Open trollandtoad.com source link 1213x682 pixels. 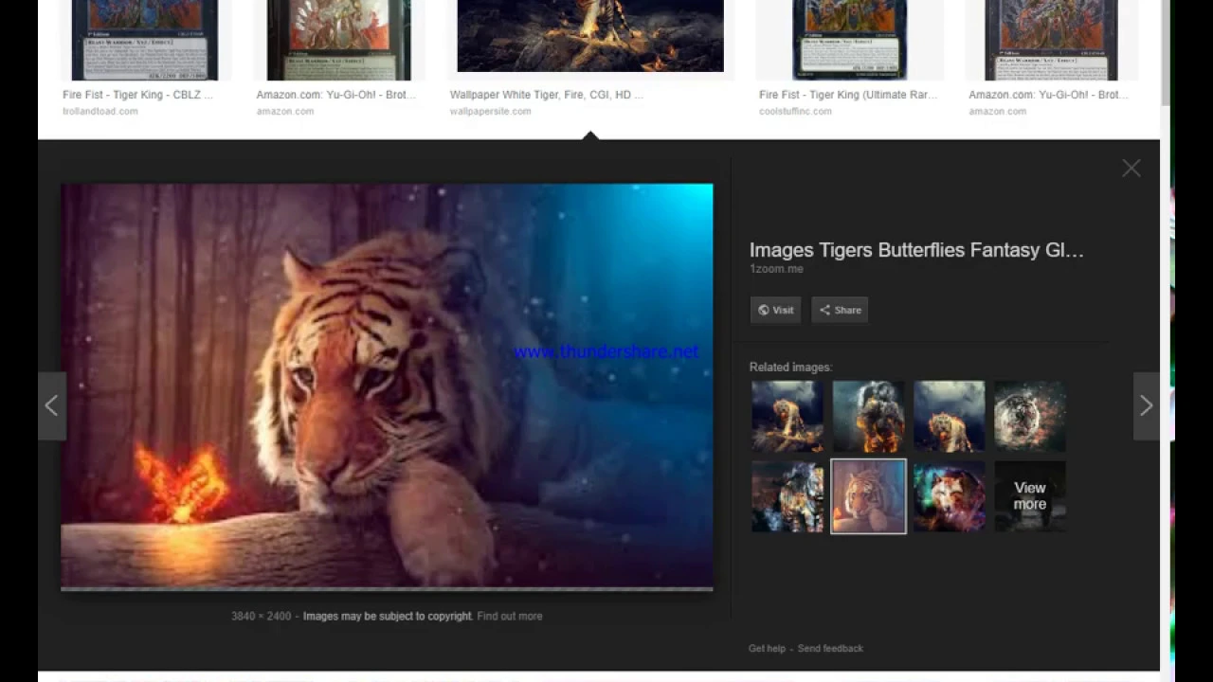point(100,111)
